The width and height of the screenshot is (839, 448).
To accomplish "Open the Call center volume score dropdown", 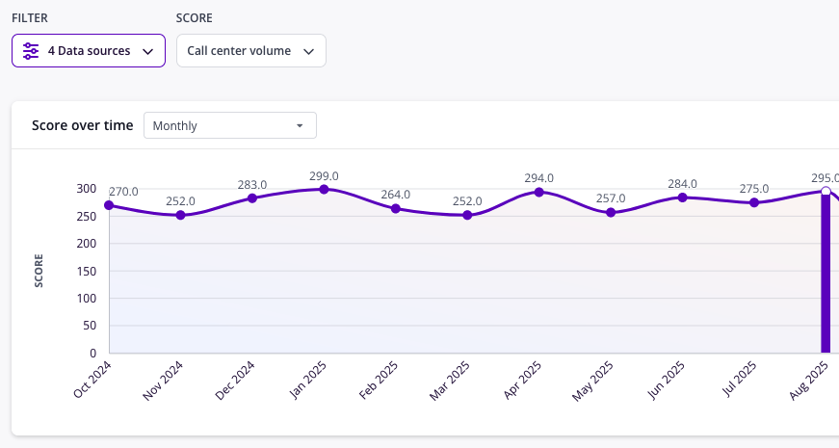I will (251, 51).
